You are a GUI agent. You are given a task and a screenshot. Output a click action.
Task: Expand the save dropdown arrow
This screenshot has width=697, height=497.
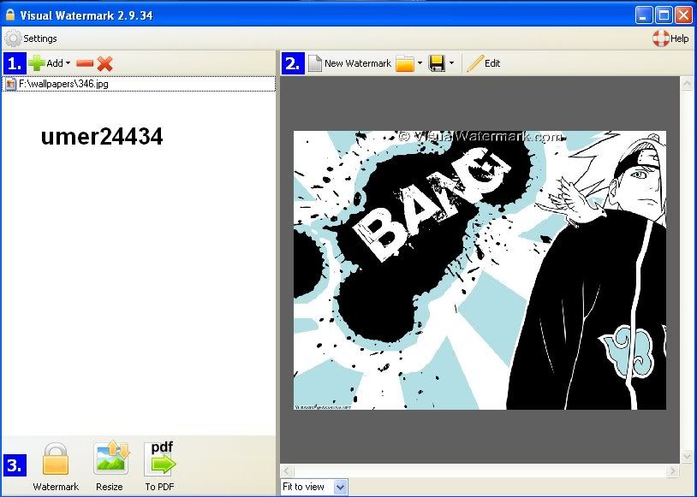451,64
